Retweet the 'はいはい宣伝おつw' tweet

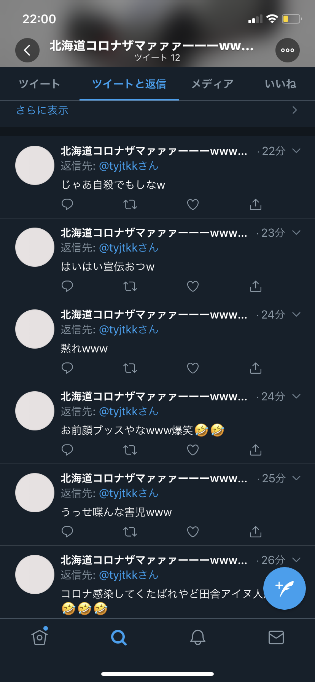130,286
